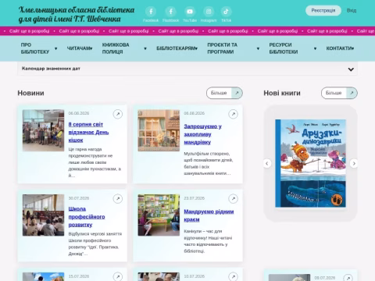This screenshot has width=375, height=281.
Task: Click the 'Школа професійного розвитку' photo thumbnail
Action: [43, 215]
